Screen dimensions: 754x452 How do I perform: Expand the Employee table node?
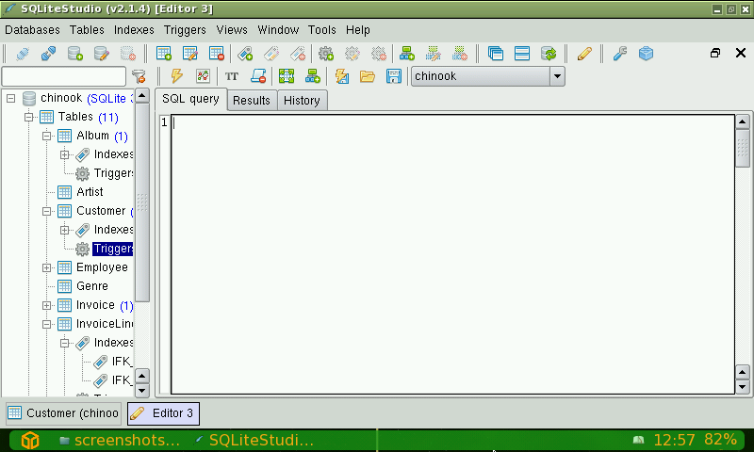[46, 267]
